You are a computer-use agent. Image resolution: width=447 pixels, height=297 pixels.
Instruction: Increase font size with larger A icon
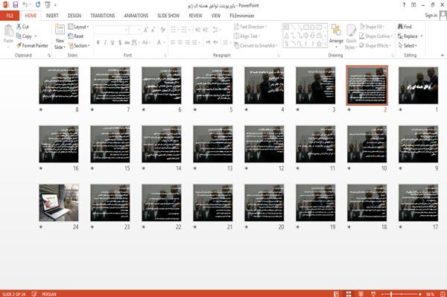[146, 30]
